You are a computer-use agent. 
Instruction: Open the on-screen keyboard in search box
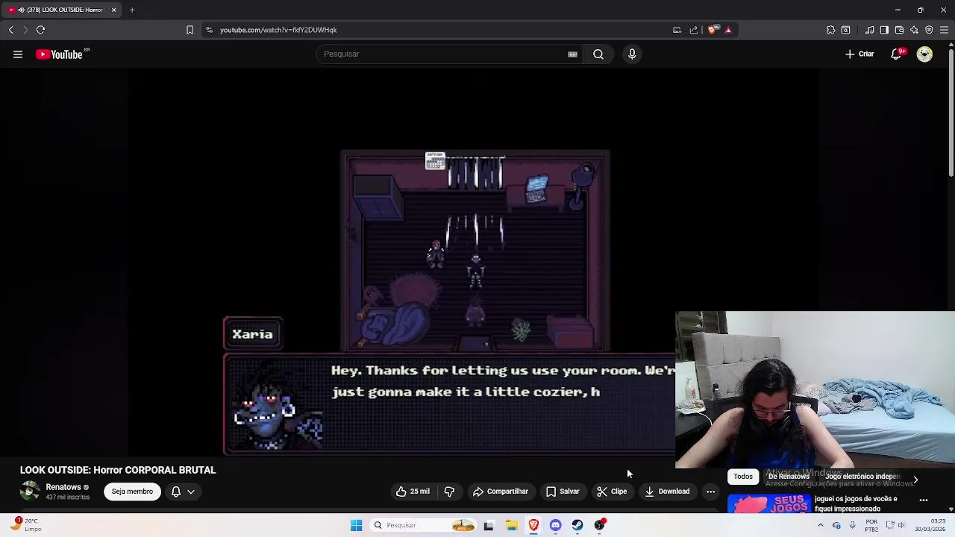(572, 54)
